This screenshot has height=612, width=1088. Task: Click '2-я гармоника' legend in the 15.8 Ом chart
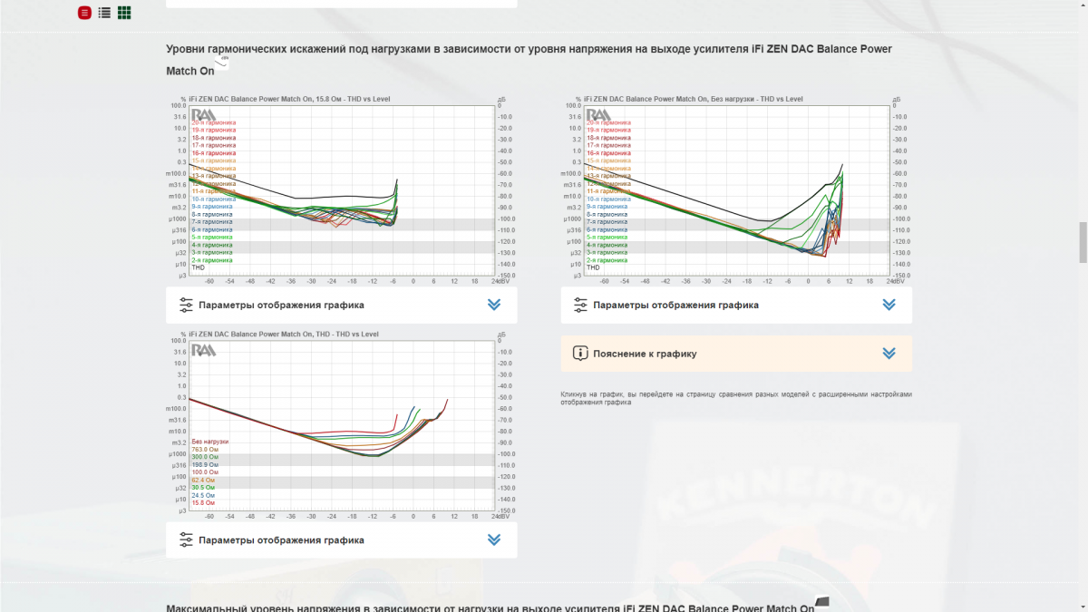tap(211, 260)
